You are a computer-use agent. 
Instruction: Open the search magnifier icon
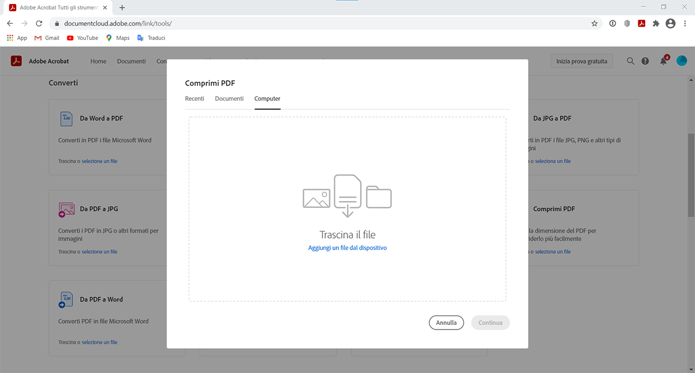pyautogui.click(x=631, y=61)
